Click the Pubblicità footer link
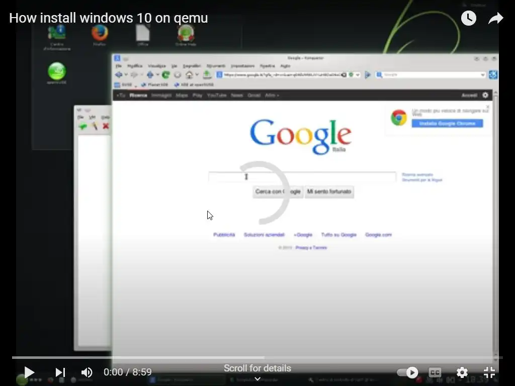This screenshot has width=515, height=386. [x=224, y=235]
